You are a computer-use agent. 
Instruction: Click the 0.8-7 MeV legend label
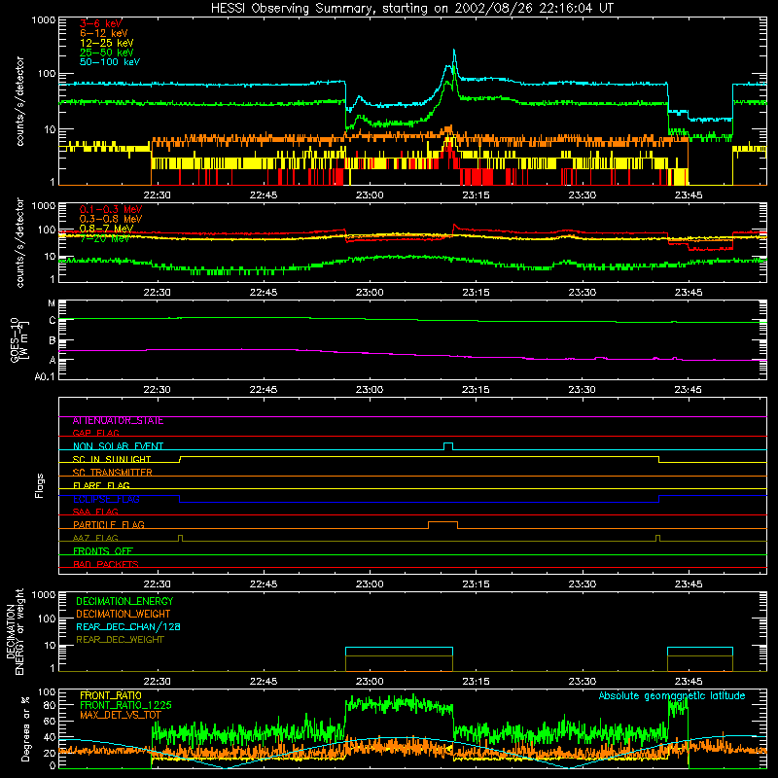[x=107, y=229]
